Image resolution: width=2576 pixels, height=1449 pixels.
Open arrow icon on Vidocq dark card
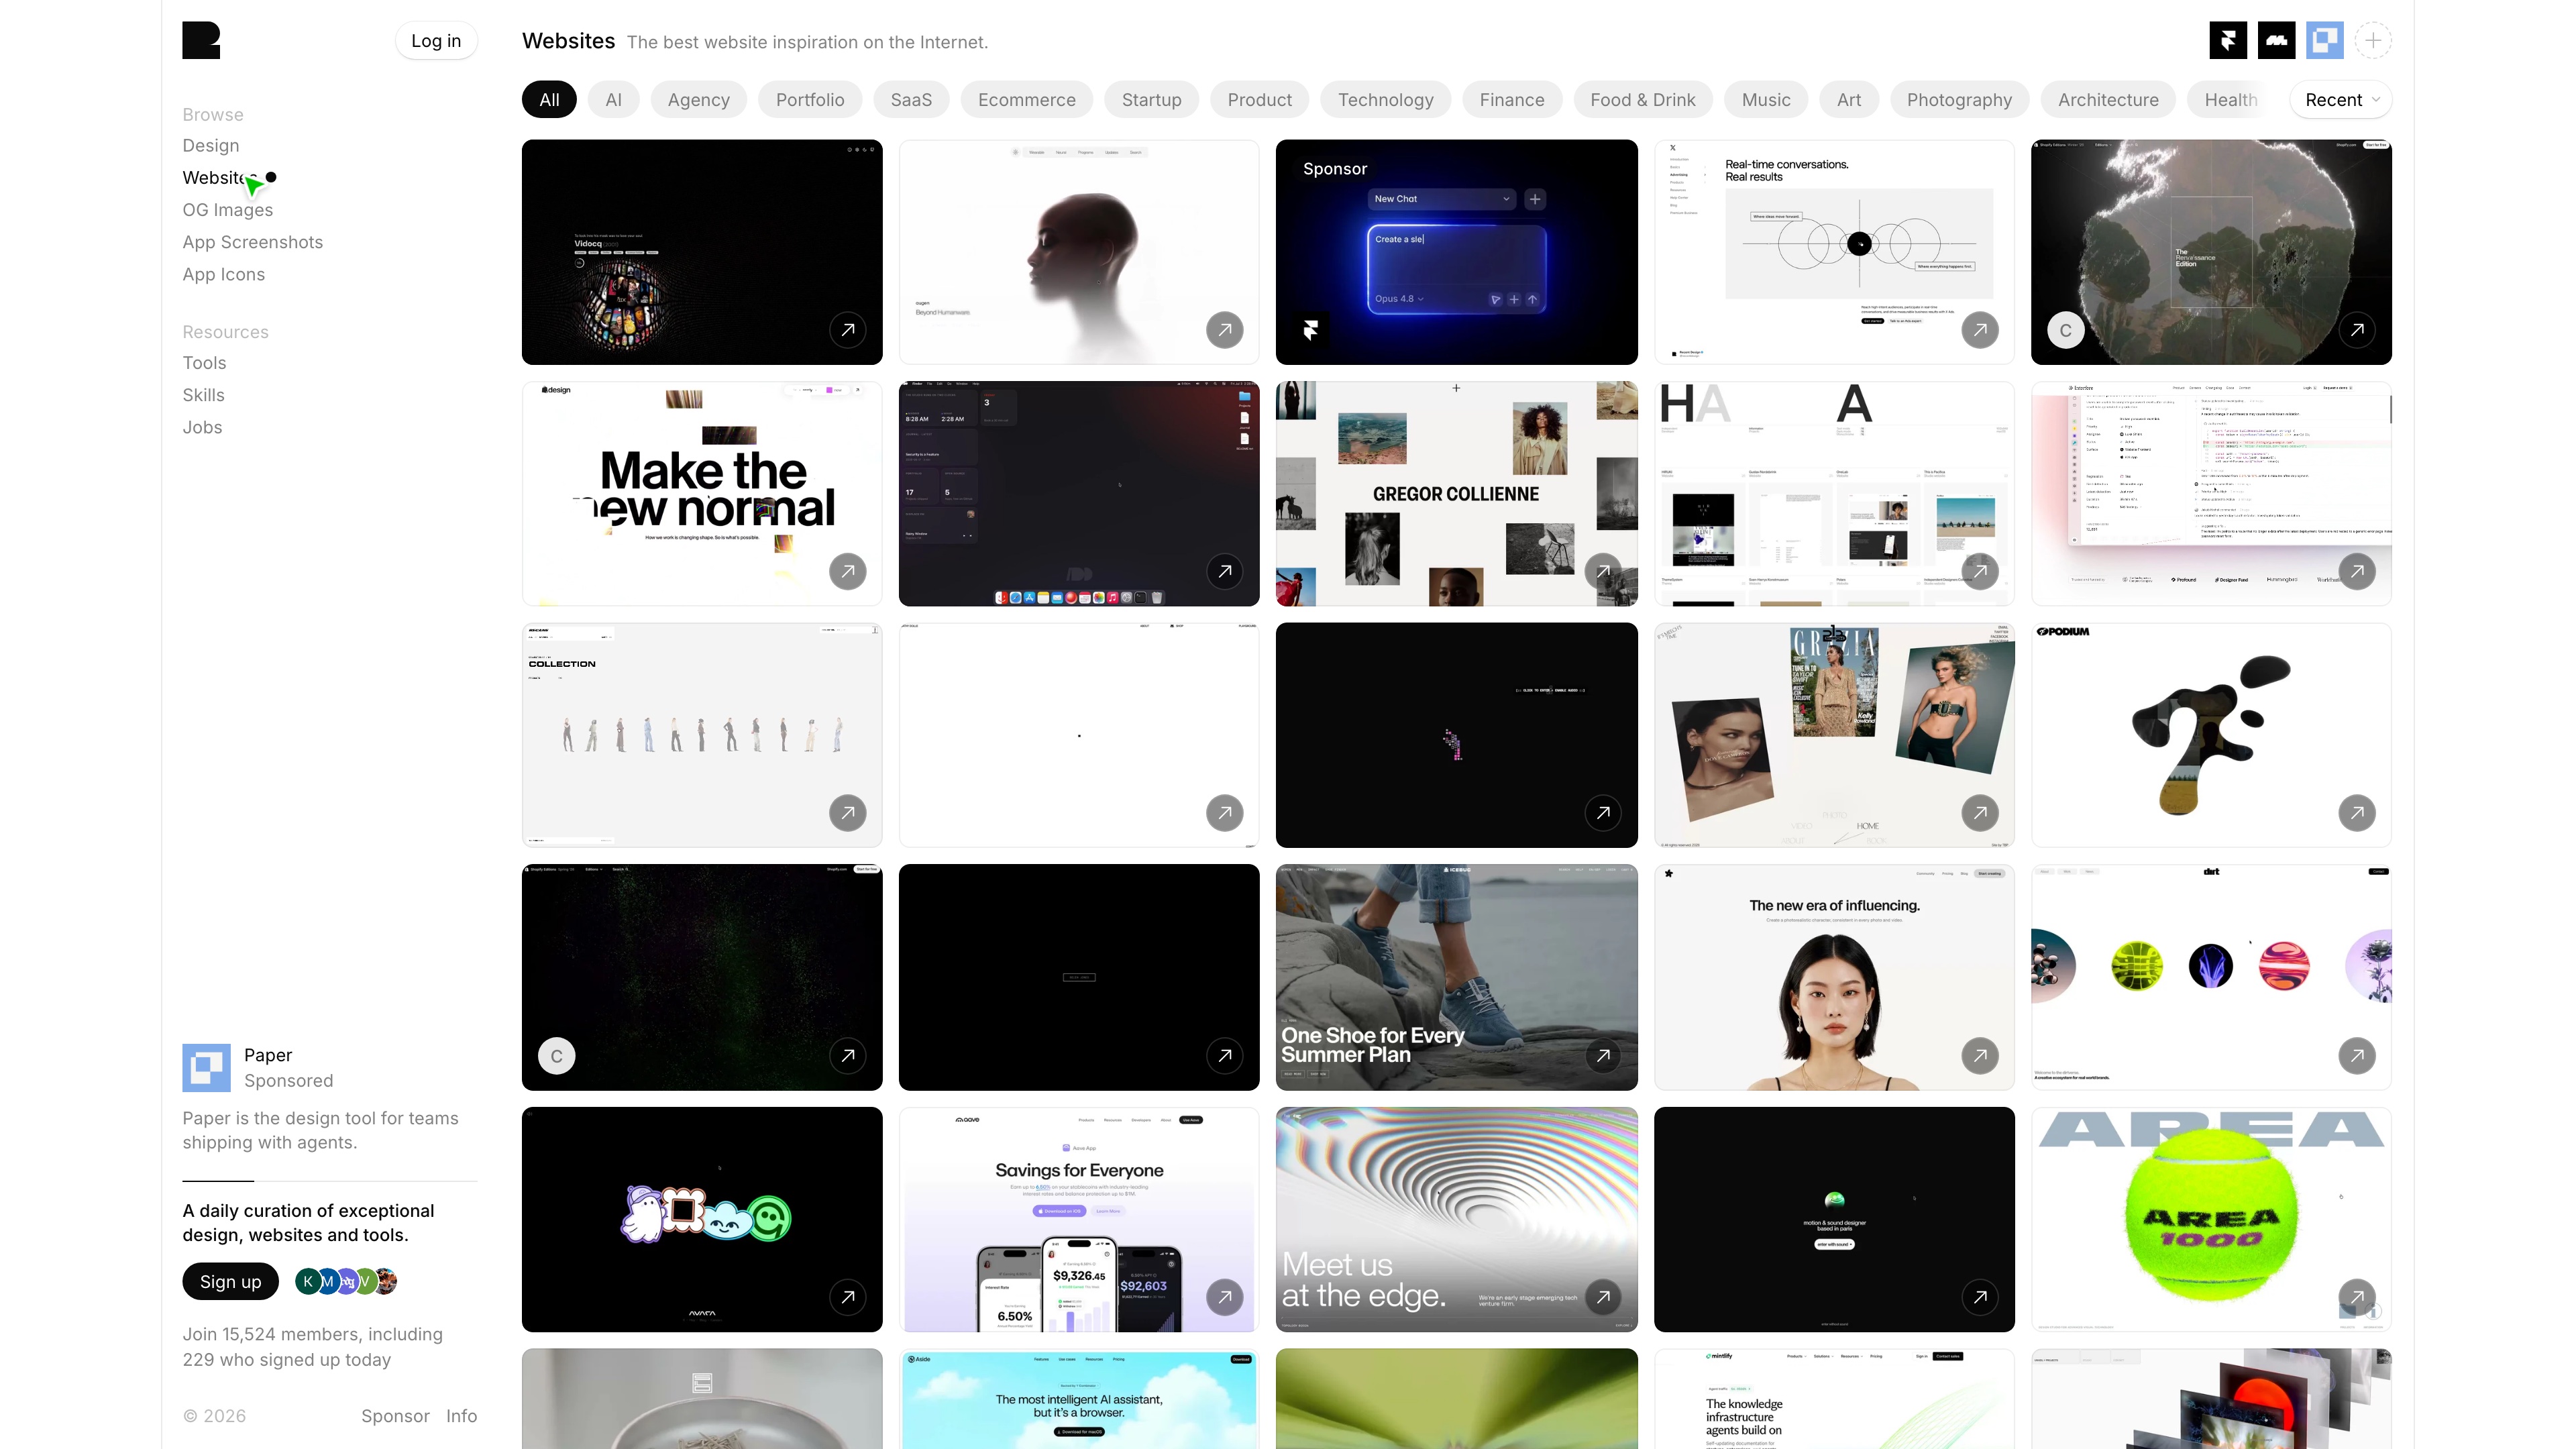tap(848, 330)
